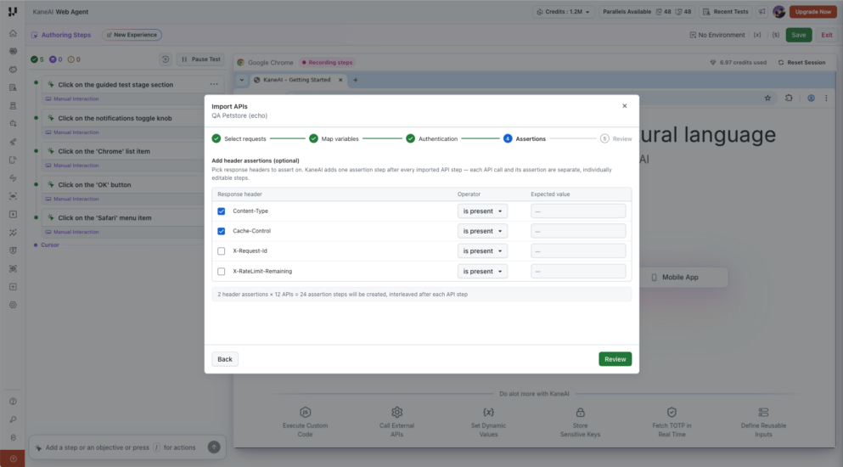843x467 pixels.
Task: Click expected value field for Content-Type
Action: point(578,211)
